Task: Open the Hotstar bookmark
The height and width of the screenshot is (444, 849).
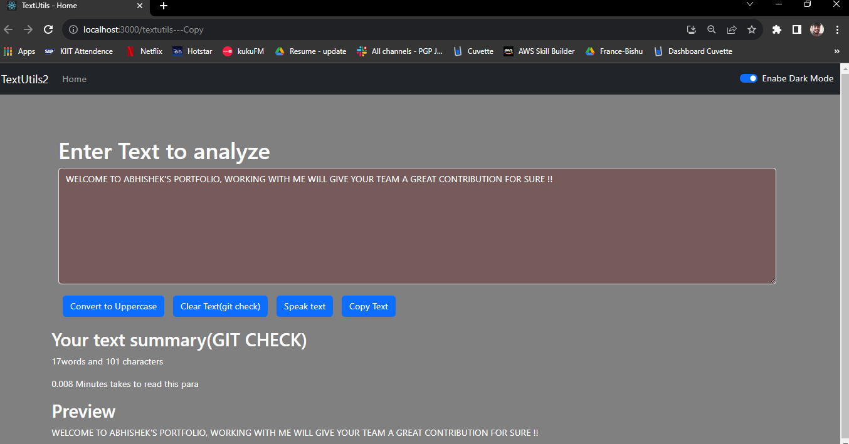Action: pos(192,51)
